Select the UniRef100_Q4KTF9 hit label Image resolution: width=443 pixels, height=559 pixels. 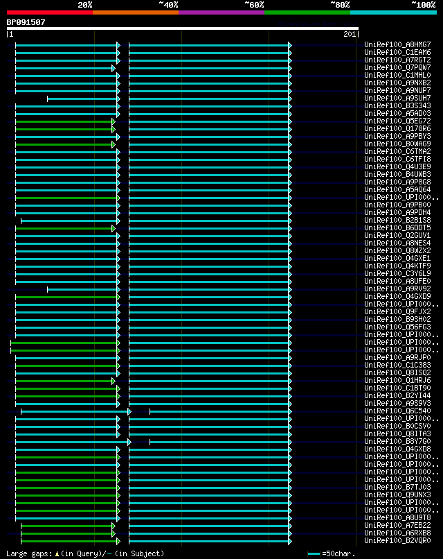[x=397, y=266]
